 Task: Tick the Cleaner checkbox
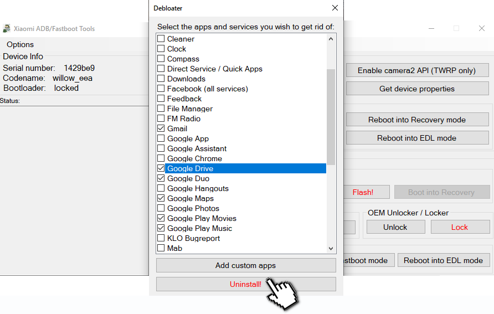point(161,38)
